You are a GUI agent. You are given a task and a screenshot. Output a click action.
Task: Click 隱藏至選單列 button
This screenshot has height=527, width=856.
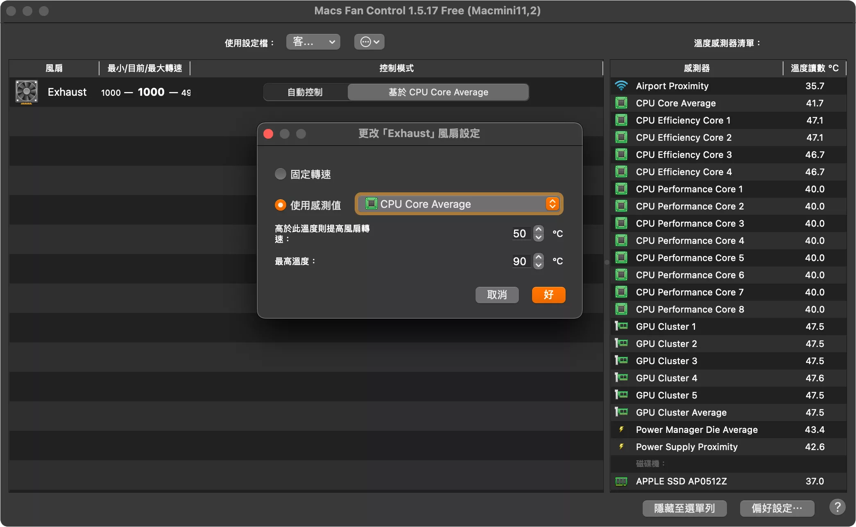684,508
